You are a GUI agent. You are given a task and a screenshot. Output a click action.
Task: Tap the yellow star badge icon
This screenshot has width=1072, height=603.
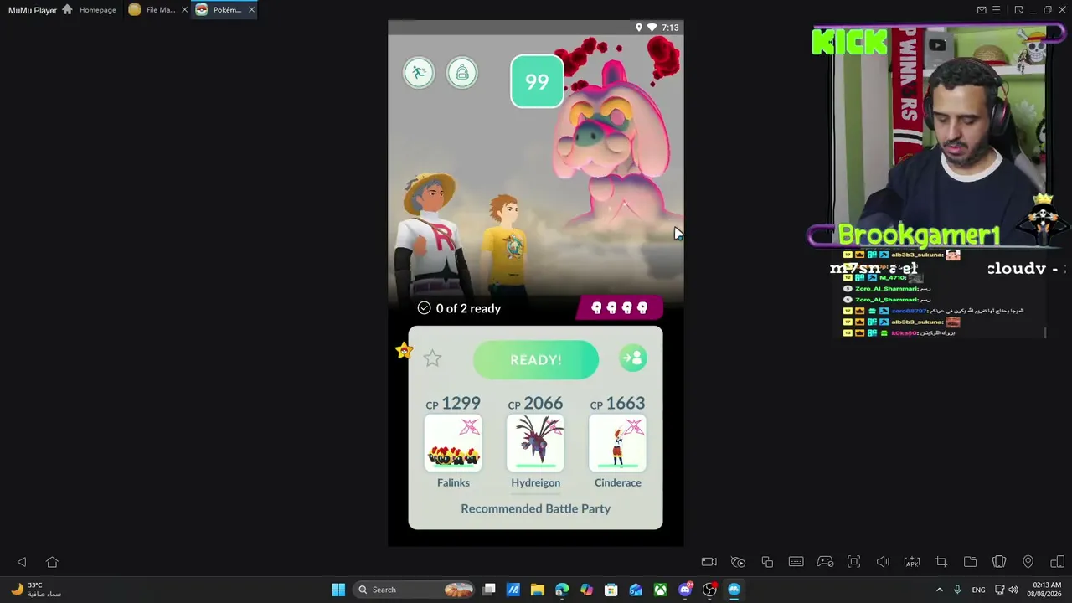405,351
